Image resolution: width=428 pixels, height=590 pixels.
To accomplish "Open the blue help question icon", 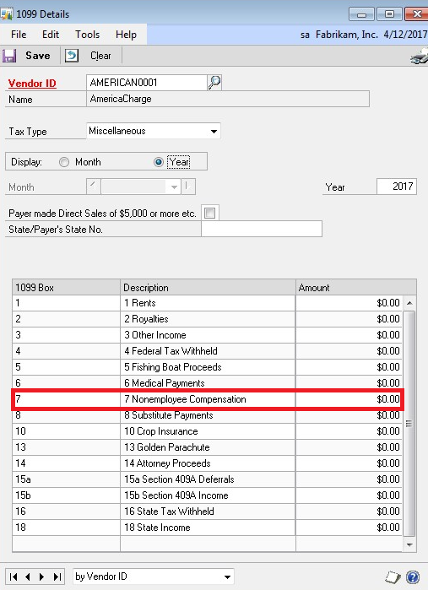I will tap(413, 576).
